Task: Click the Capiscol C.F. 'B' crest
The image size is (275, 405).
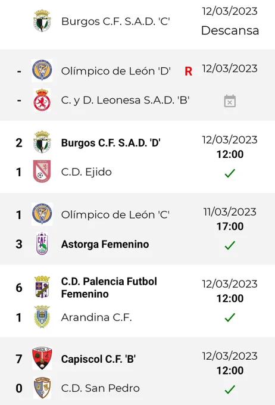Action: [42, 359]
